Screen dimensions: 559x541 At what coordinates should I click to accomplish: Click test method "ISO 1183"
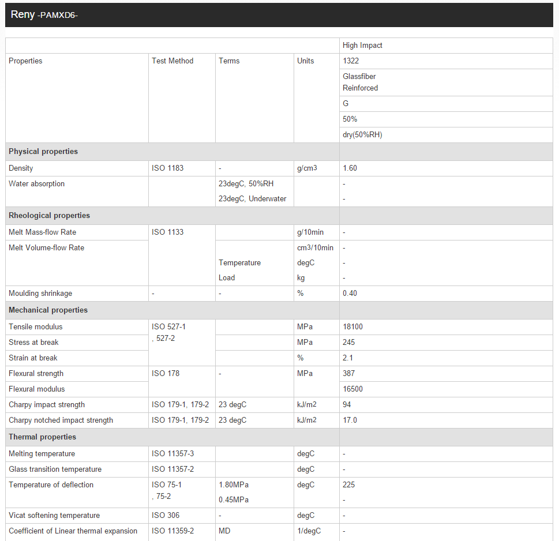coord(167,168)
